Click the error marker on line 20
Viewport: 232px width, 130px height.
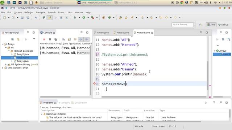coord(94,83)
